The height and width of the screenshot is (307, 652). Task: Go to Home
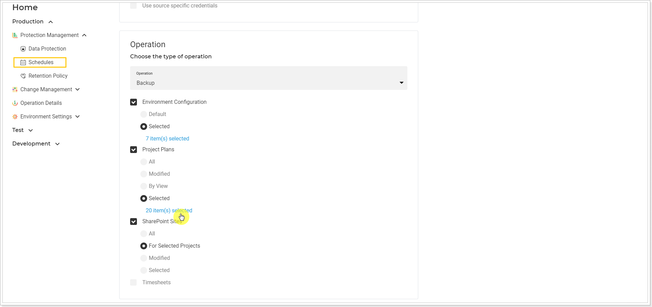pos(25,7)
